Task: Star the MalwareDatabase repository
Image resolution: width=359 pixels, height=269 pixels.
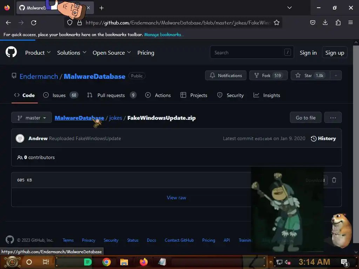Action: tap(310, 76)
